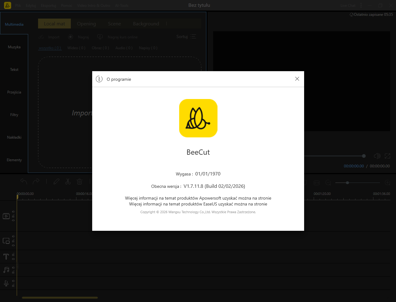Filter media by Audio ( 0 )
Screen dimensions: 396x302
point(124,48)
